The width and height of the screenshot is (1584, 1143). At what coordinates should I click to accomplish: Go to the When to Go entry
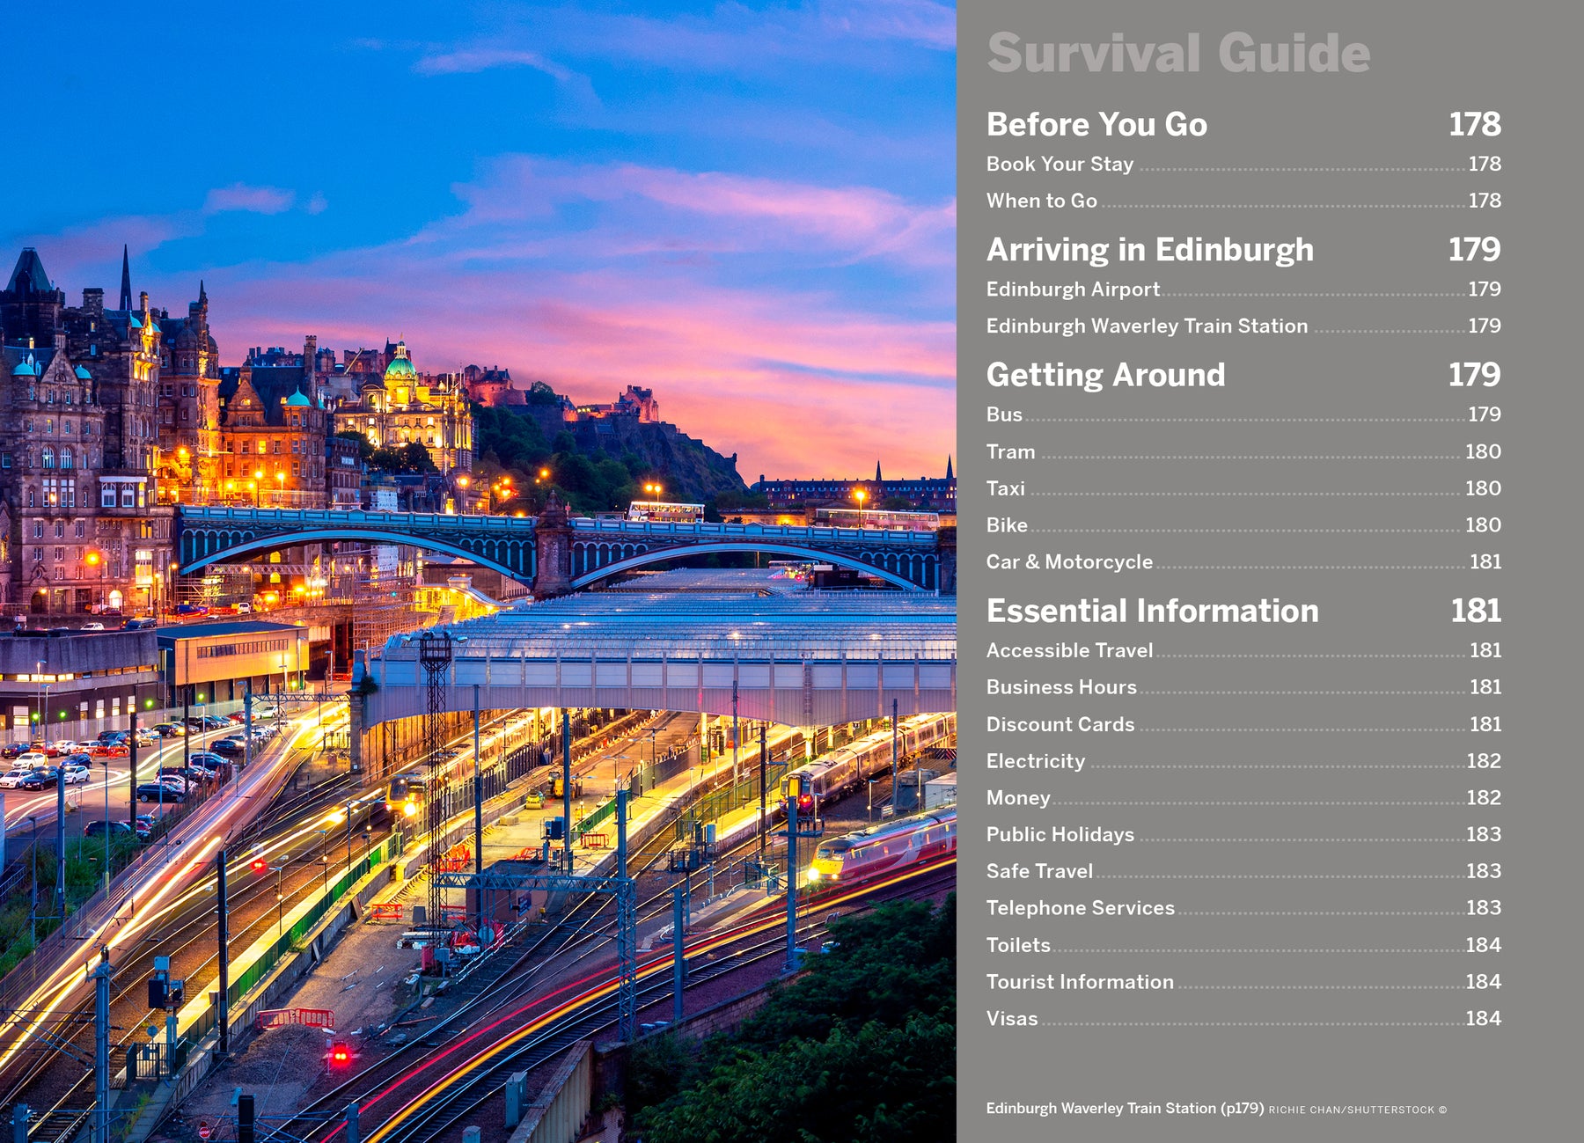pyautogui.click(x=1243, y=201)
